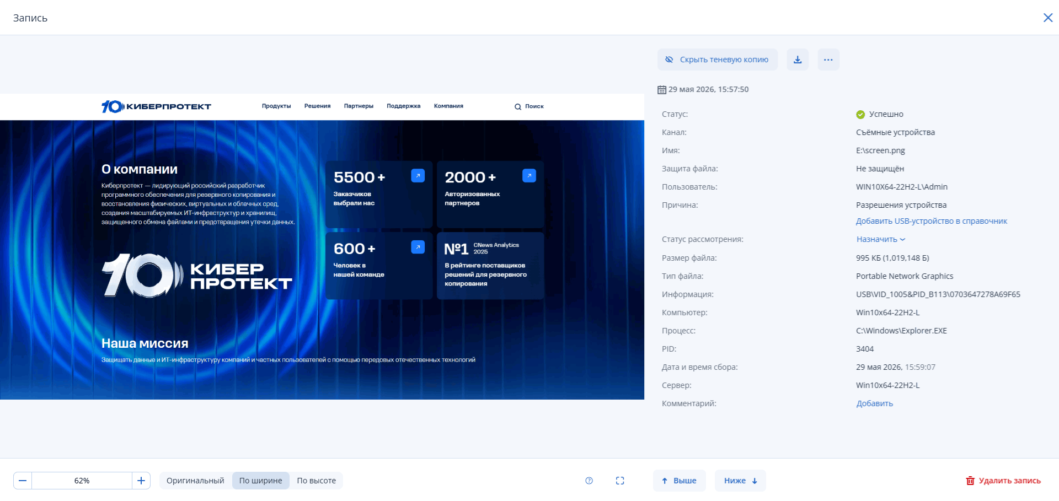Image resolution: width=1059 pixels, height=501 pixels.
Task: Click the Portable Network Graphics file type value
Action: tap(905, 276)
